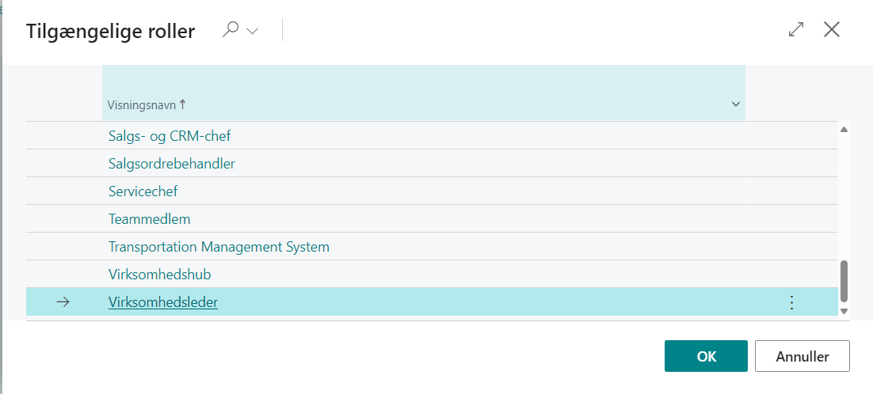Open the Visningsnavn column dropdown chevron

coord(735,104)
